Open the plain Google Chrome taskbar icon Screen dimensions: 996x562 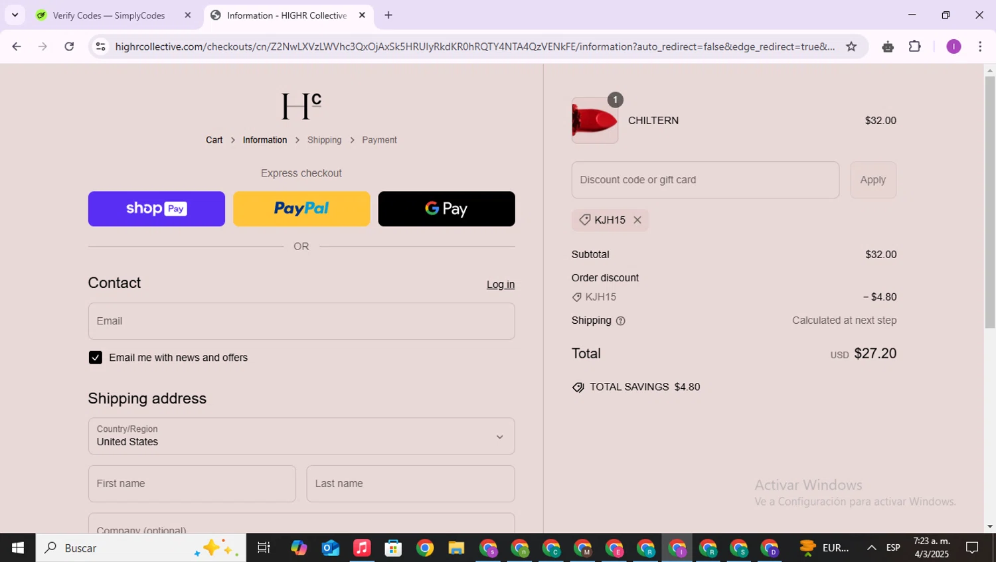point(425,548)
